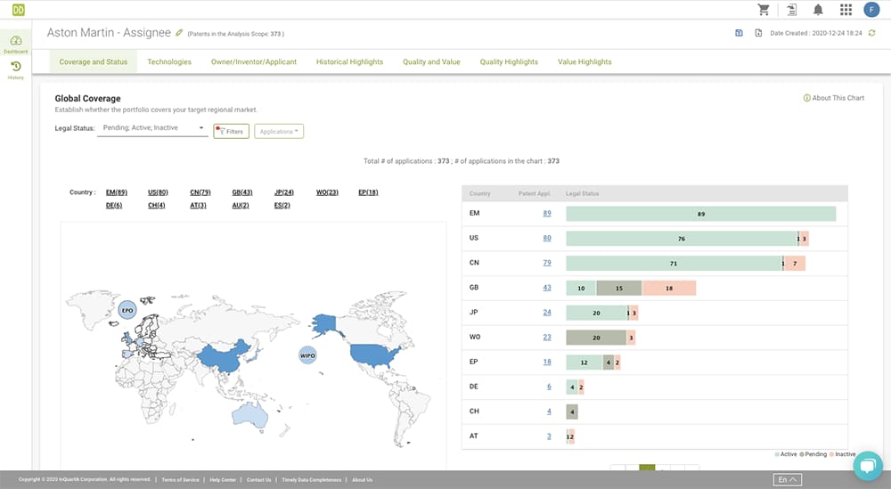Open Contact Us in footer
Viewport: 891px width, 489px height.
click(x=258, y=480)
